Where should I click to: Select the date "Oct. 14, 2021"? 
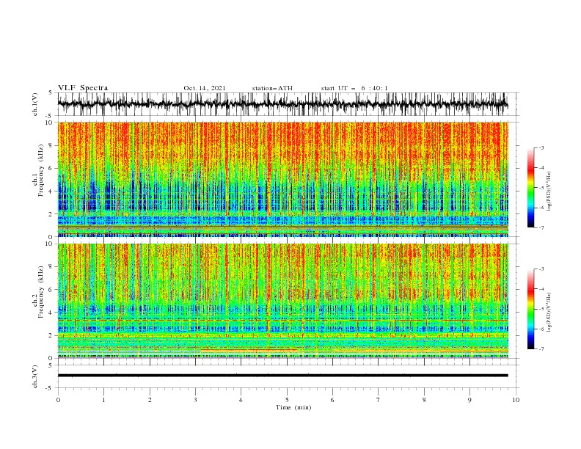point(205,88)
